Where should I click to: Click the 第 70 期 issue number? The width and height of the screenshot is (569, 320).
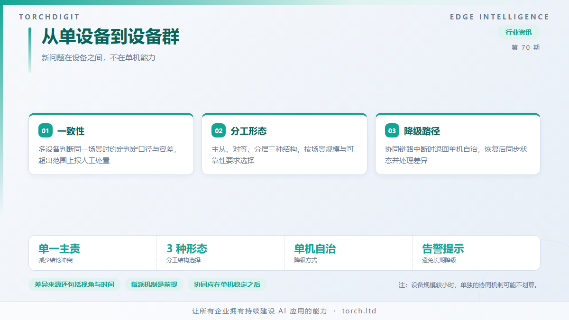coord(525,47)
